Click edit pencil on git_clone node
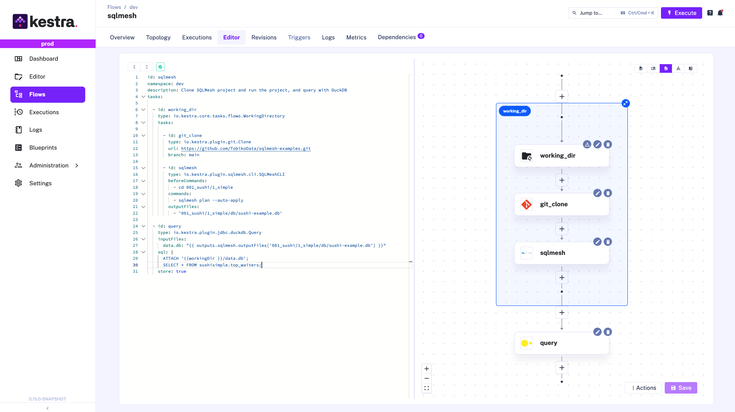Screen dimensions: 735x412 (x=597, y=193)
